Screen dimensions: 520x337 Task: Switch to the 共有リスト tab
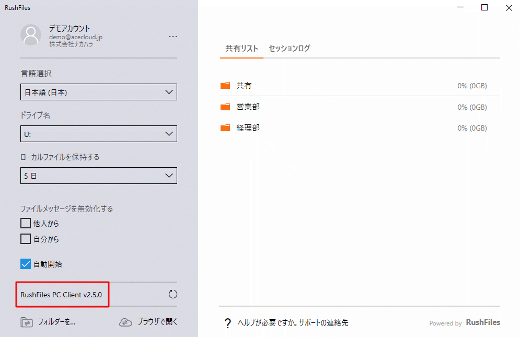coord(242,49)
